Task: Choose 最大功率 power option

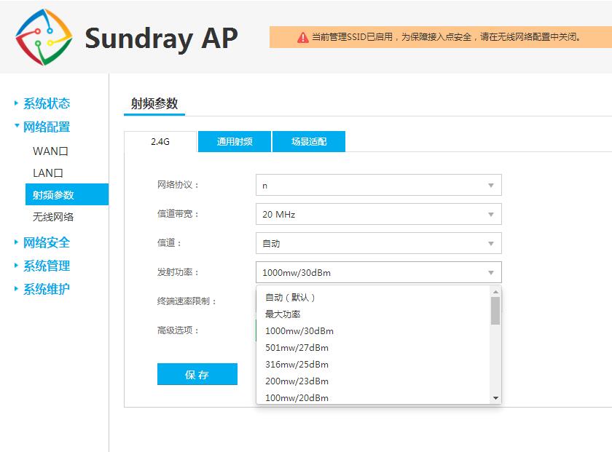Action: [373, 314]
